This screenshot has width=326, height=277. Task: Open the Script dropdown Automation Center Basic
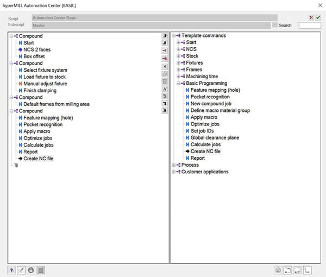pos(154,18)
